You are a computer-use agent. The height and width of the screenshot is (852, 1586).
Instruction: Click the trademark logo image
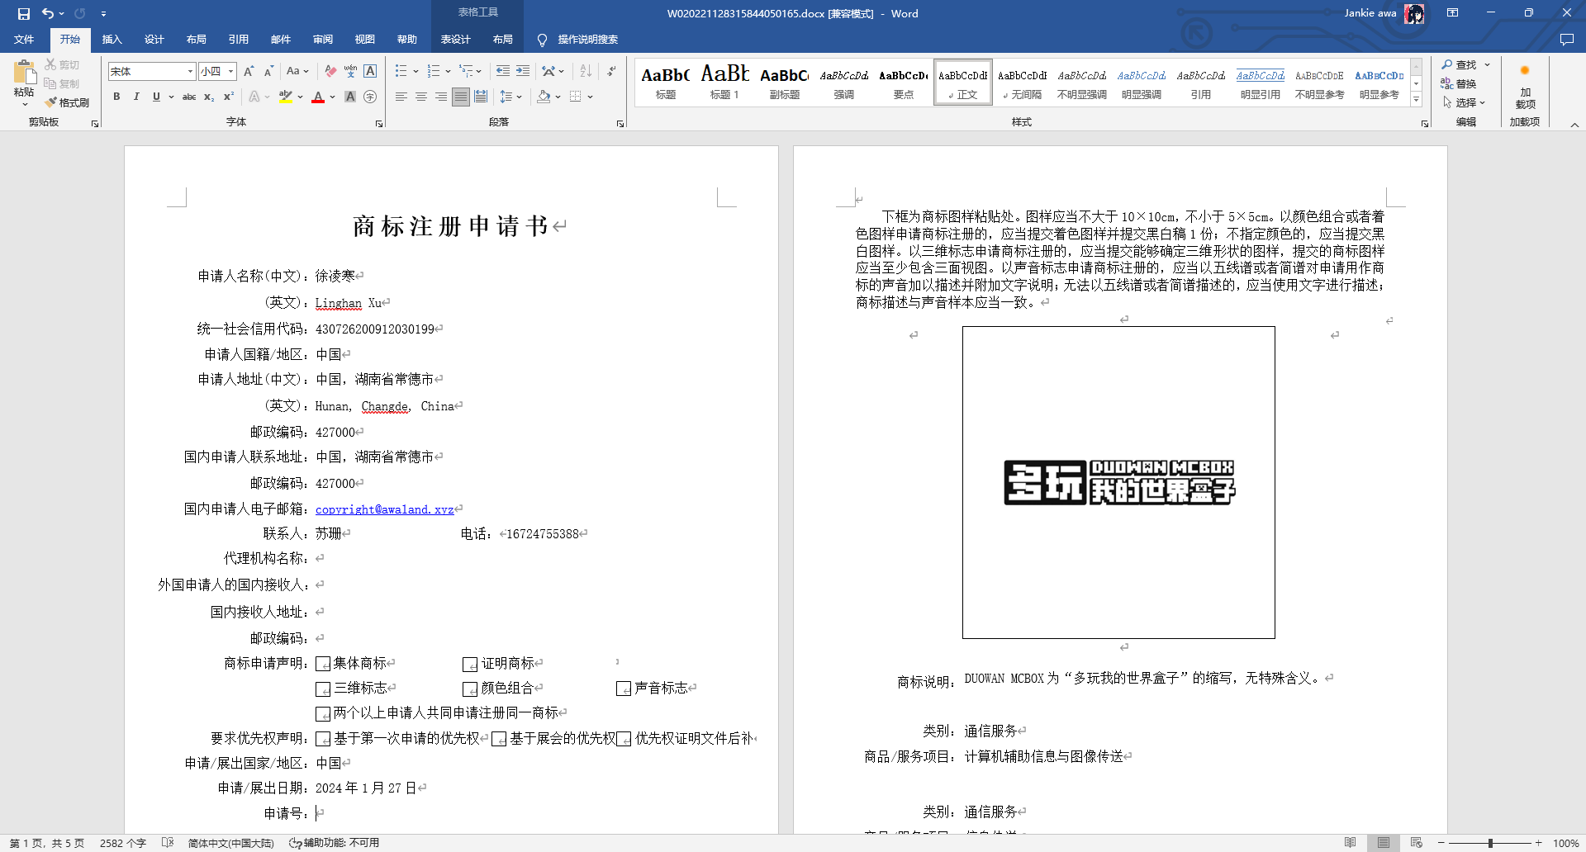[1119, 482]
